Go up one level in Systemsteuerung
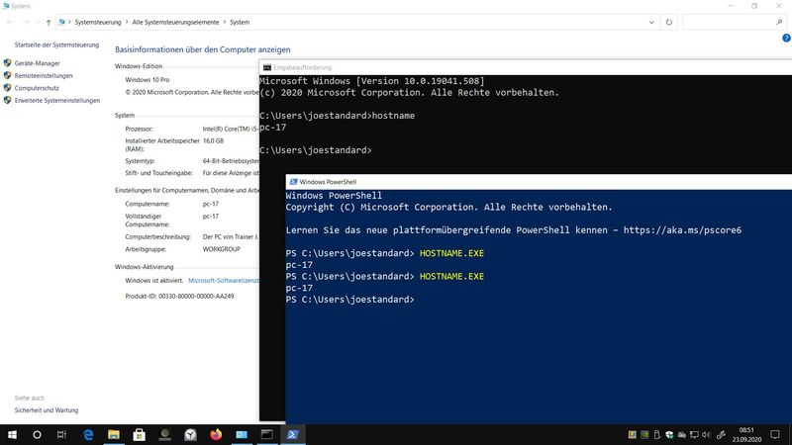Image resolution: width=792 pixels, height=445 pixels. pos(49,22)
